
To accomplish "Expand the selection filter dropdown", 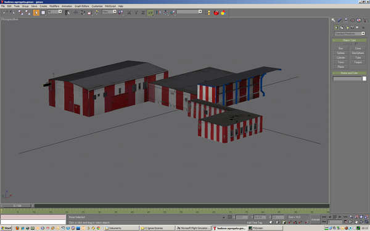I will pyautogui.click(x=54, y=12).
